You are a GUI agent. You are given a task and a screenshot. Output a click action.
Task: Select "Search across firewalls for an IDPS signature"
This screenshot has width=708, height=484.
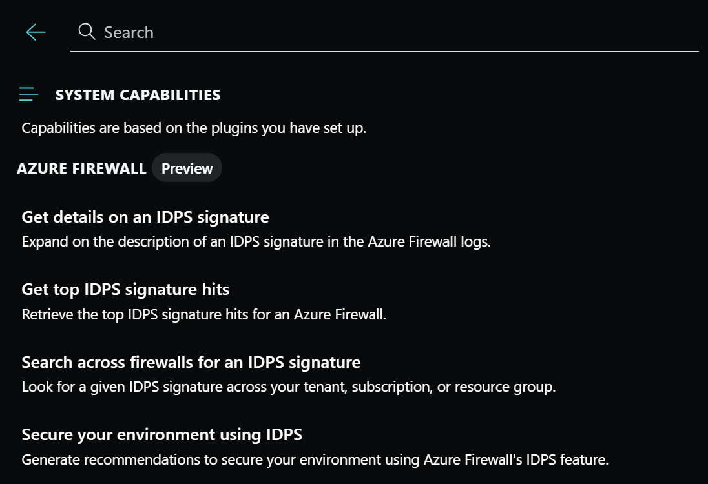pos(191,362)
